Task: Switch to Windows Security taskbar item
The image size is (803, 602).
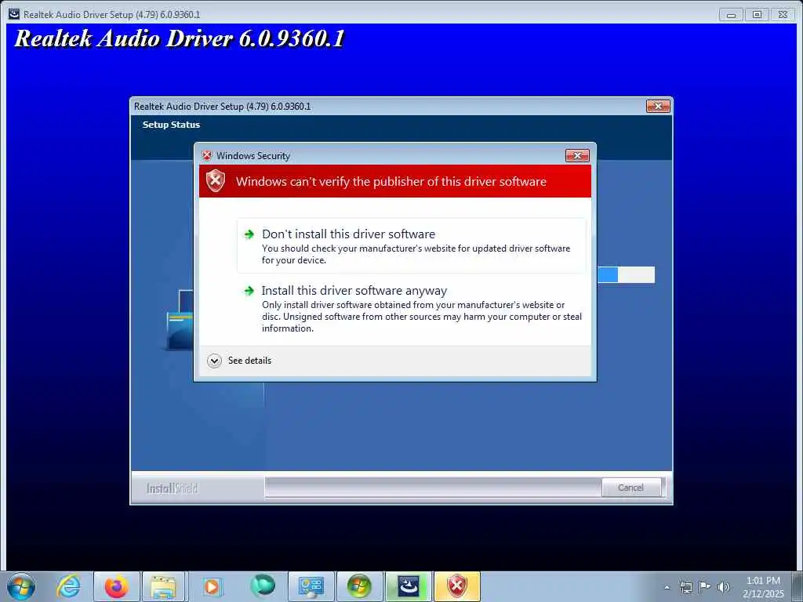Action: [x=457, y=586]
